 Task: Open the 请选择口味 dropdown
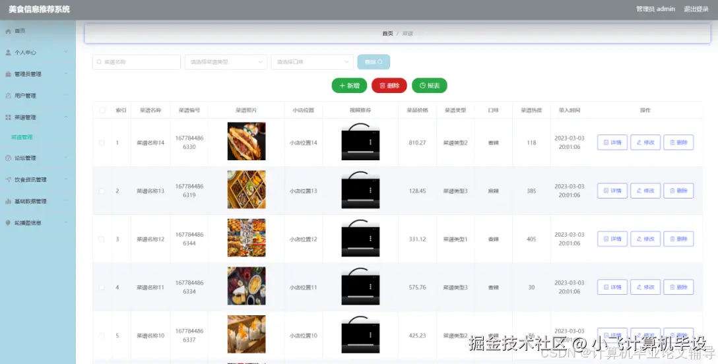[x=312, y=62]
